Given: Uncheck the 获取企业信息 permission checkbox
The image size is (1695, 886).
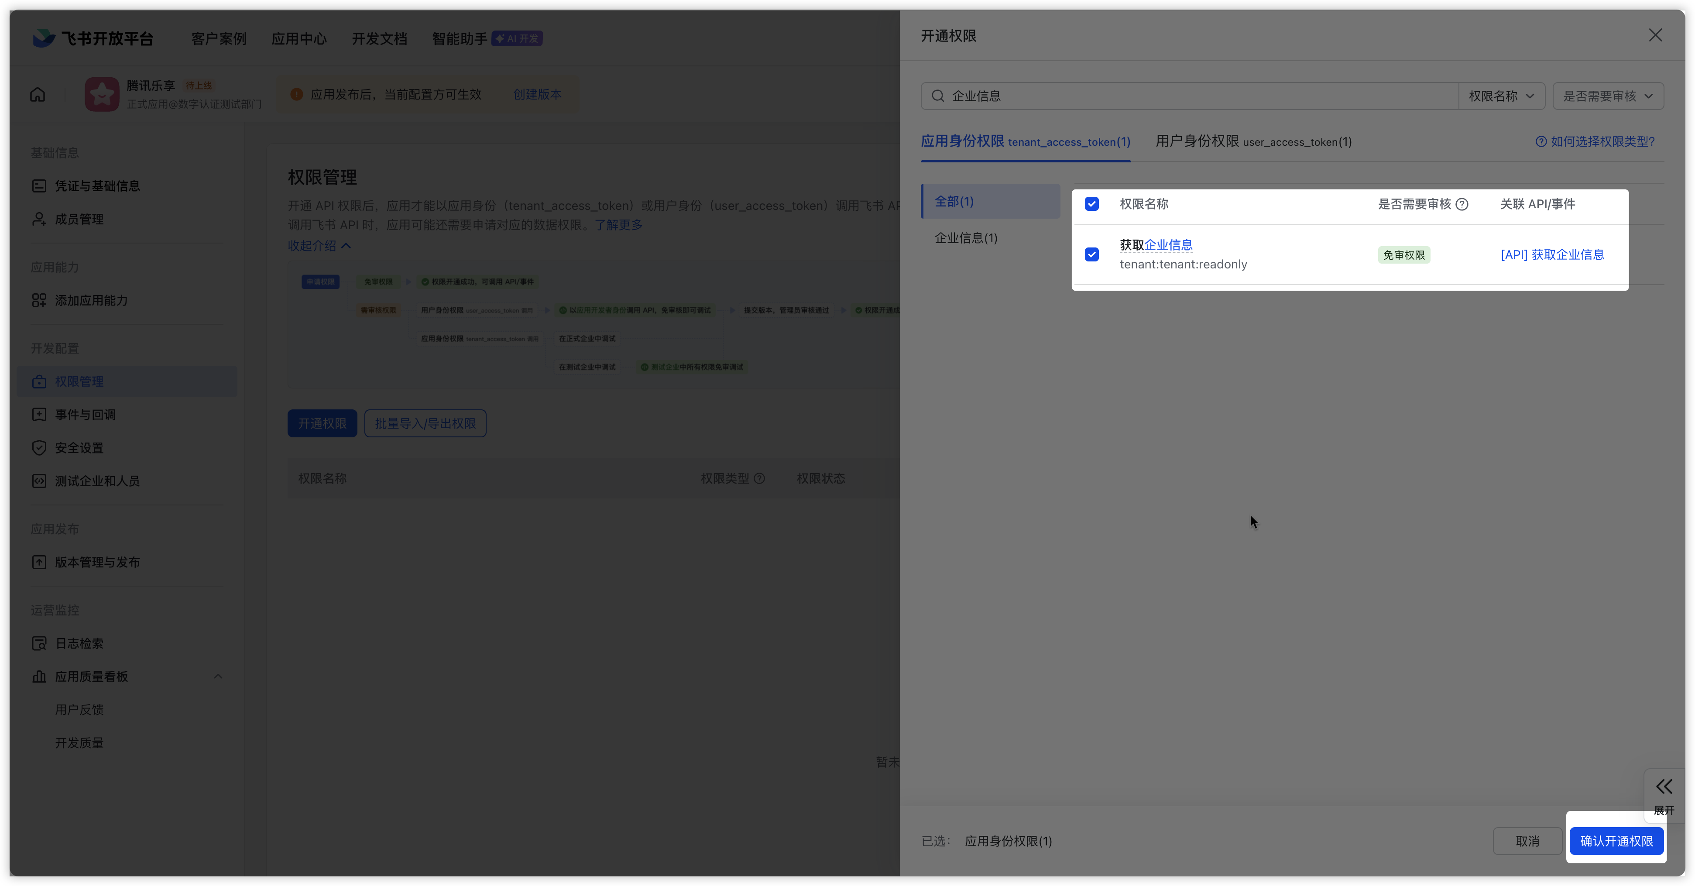Looking at the screenshot, I should point(1091,255).
